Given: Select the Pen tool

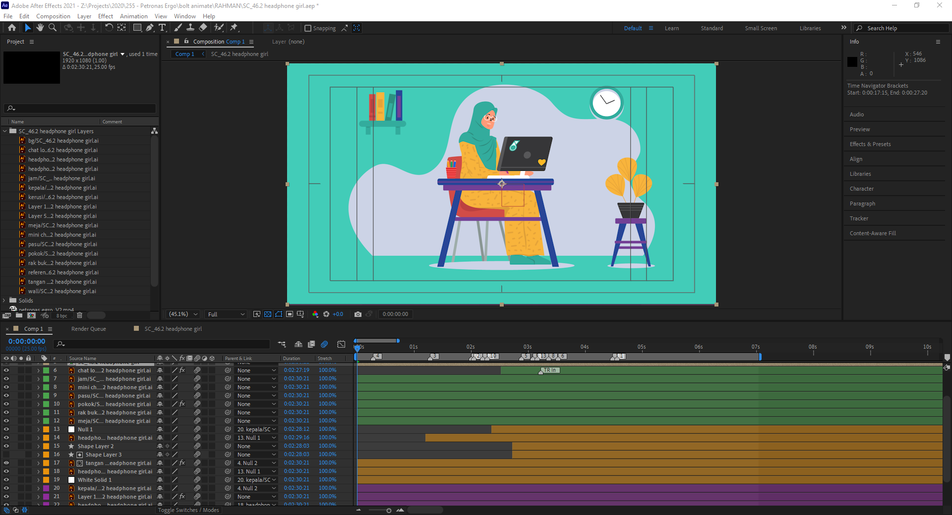Looking at the screenshot, I should coord(150,28).
